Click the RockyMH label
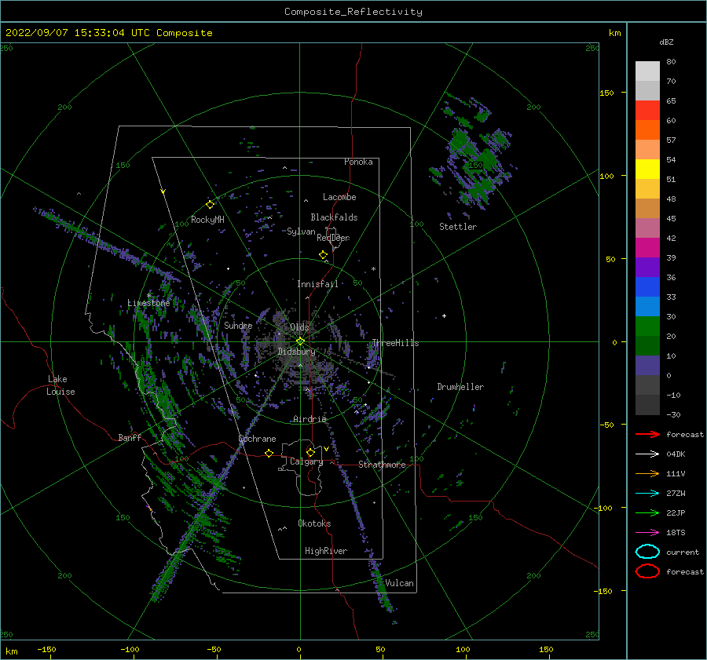This screenshot has width=707, height=660. tap(207, 220)
